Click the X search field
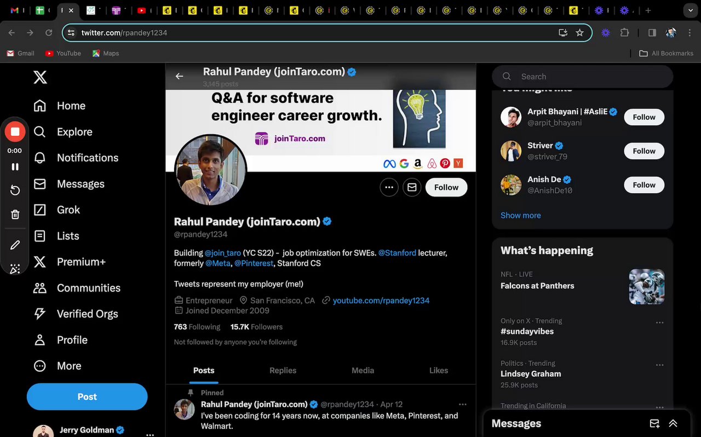The image size is (701, 437). coord(583,77)
